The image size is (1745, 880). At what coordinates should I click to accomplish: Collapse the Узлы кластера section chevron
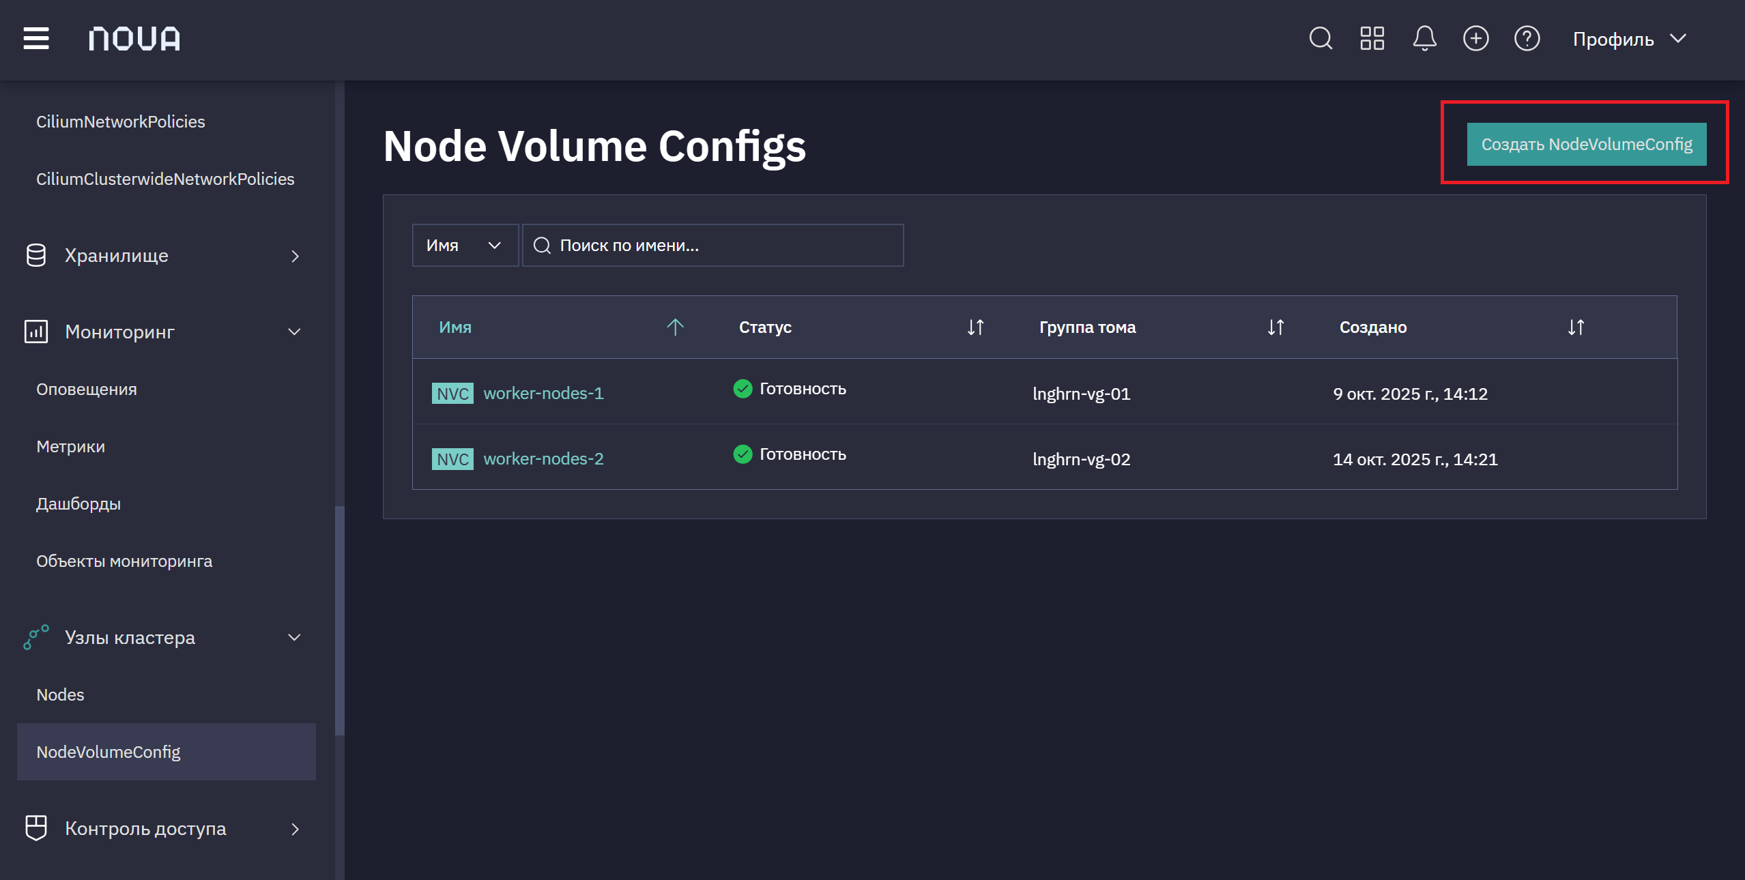coord(295,637)
